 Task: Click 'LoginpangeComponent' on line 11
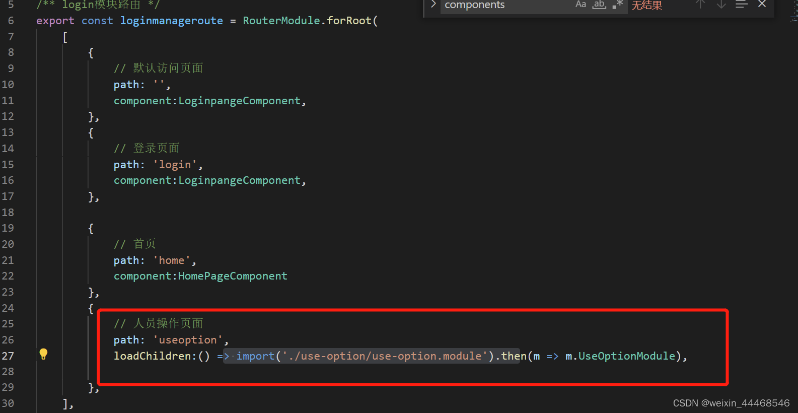240,101
